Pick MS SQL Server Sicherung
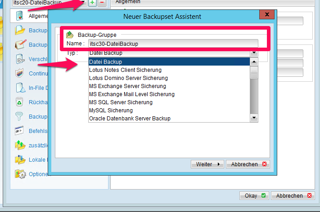The width and height of the screenshot is (320, 212). coord(169,102)
